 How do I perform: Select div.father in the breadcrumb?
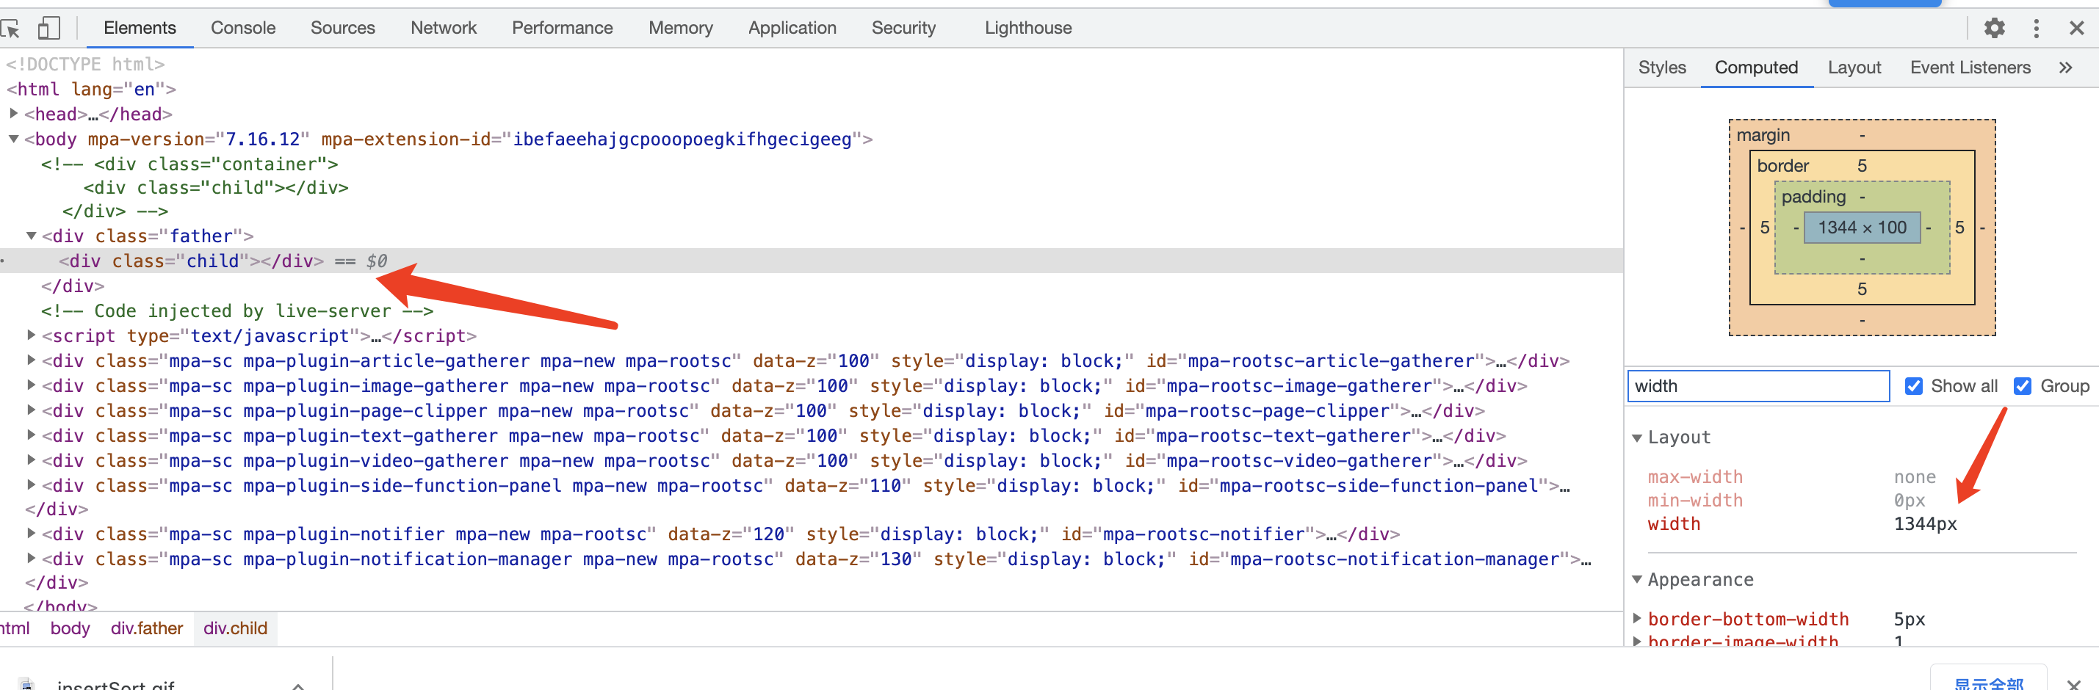tap(147, 628)
